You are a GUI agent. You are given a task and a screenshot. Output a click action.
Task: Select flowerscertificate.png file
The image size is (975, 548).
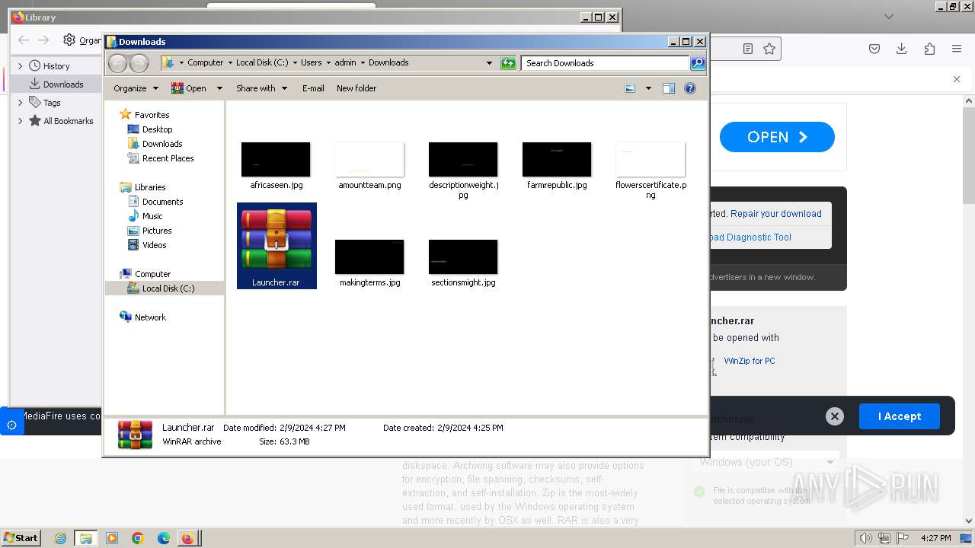[x=651, y=170]
